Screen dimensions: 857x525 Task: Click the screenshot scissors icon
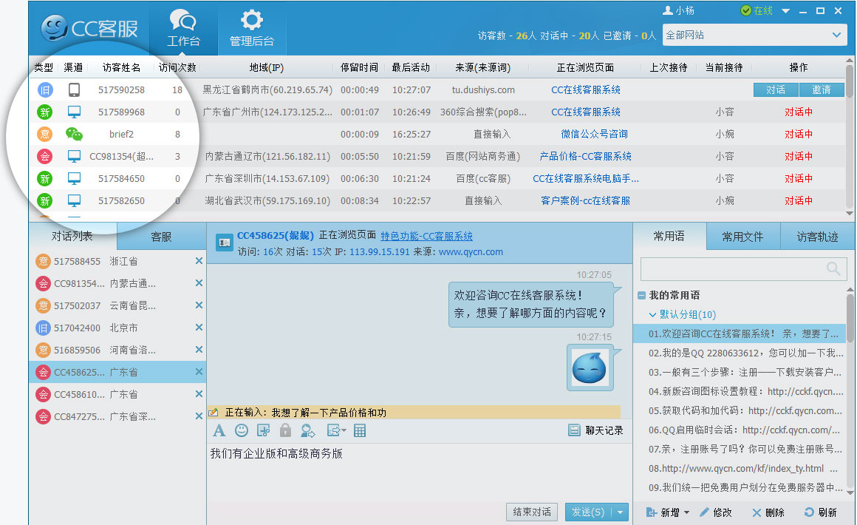pyautogui.click(x=263, y=430)
